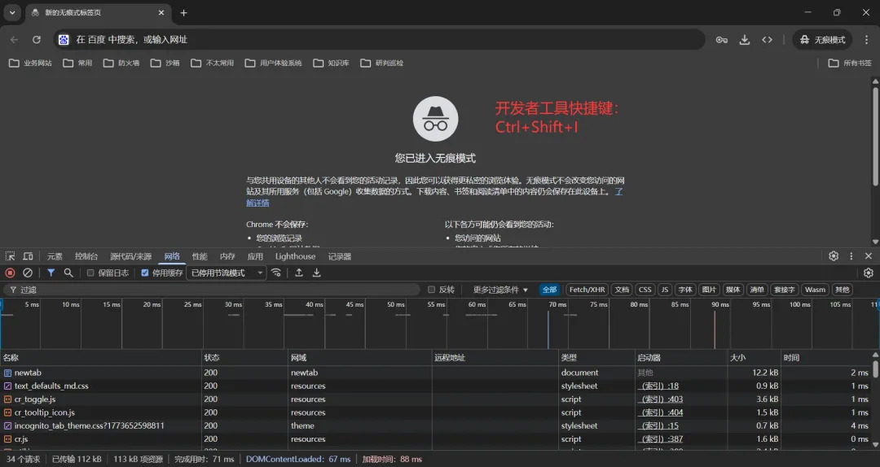
Task: Uncheck the 停用缓存 checkbox
Action: point(145,273)
